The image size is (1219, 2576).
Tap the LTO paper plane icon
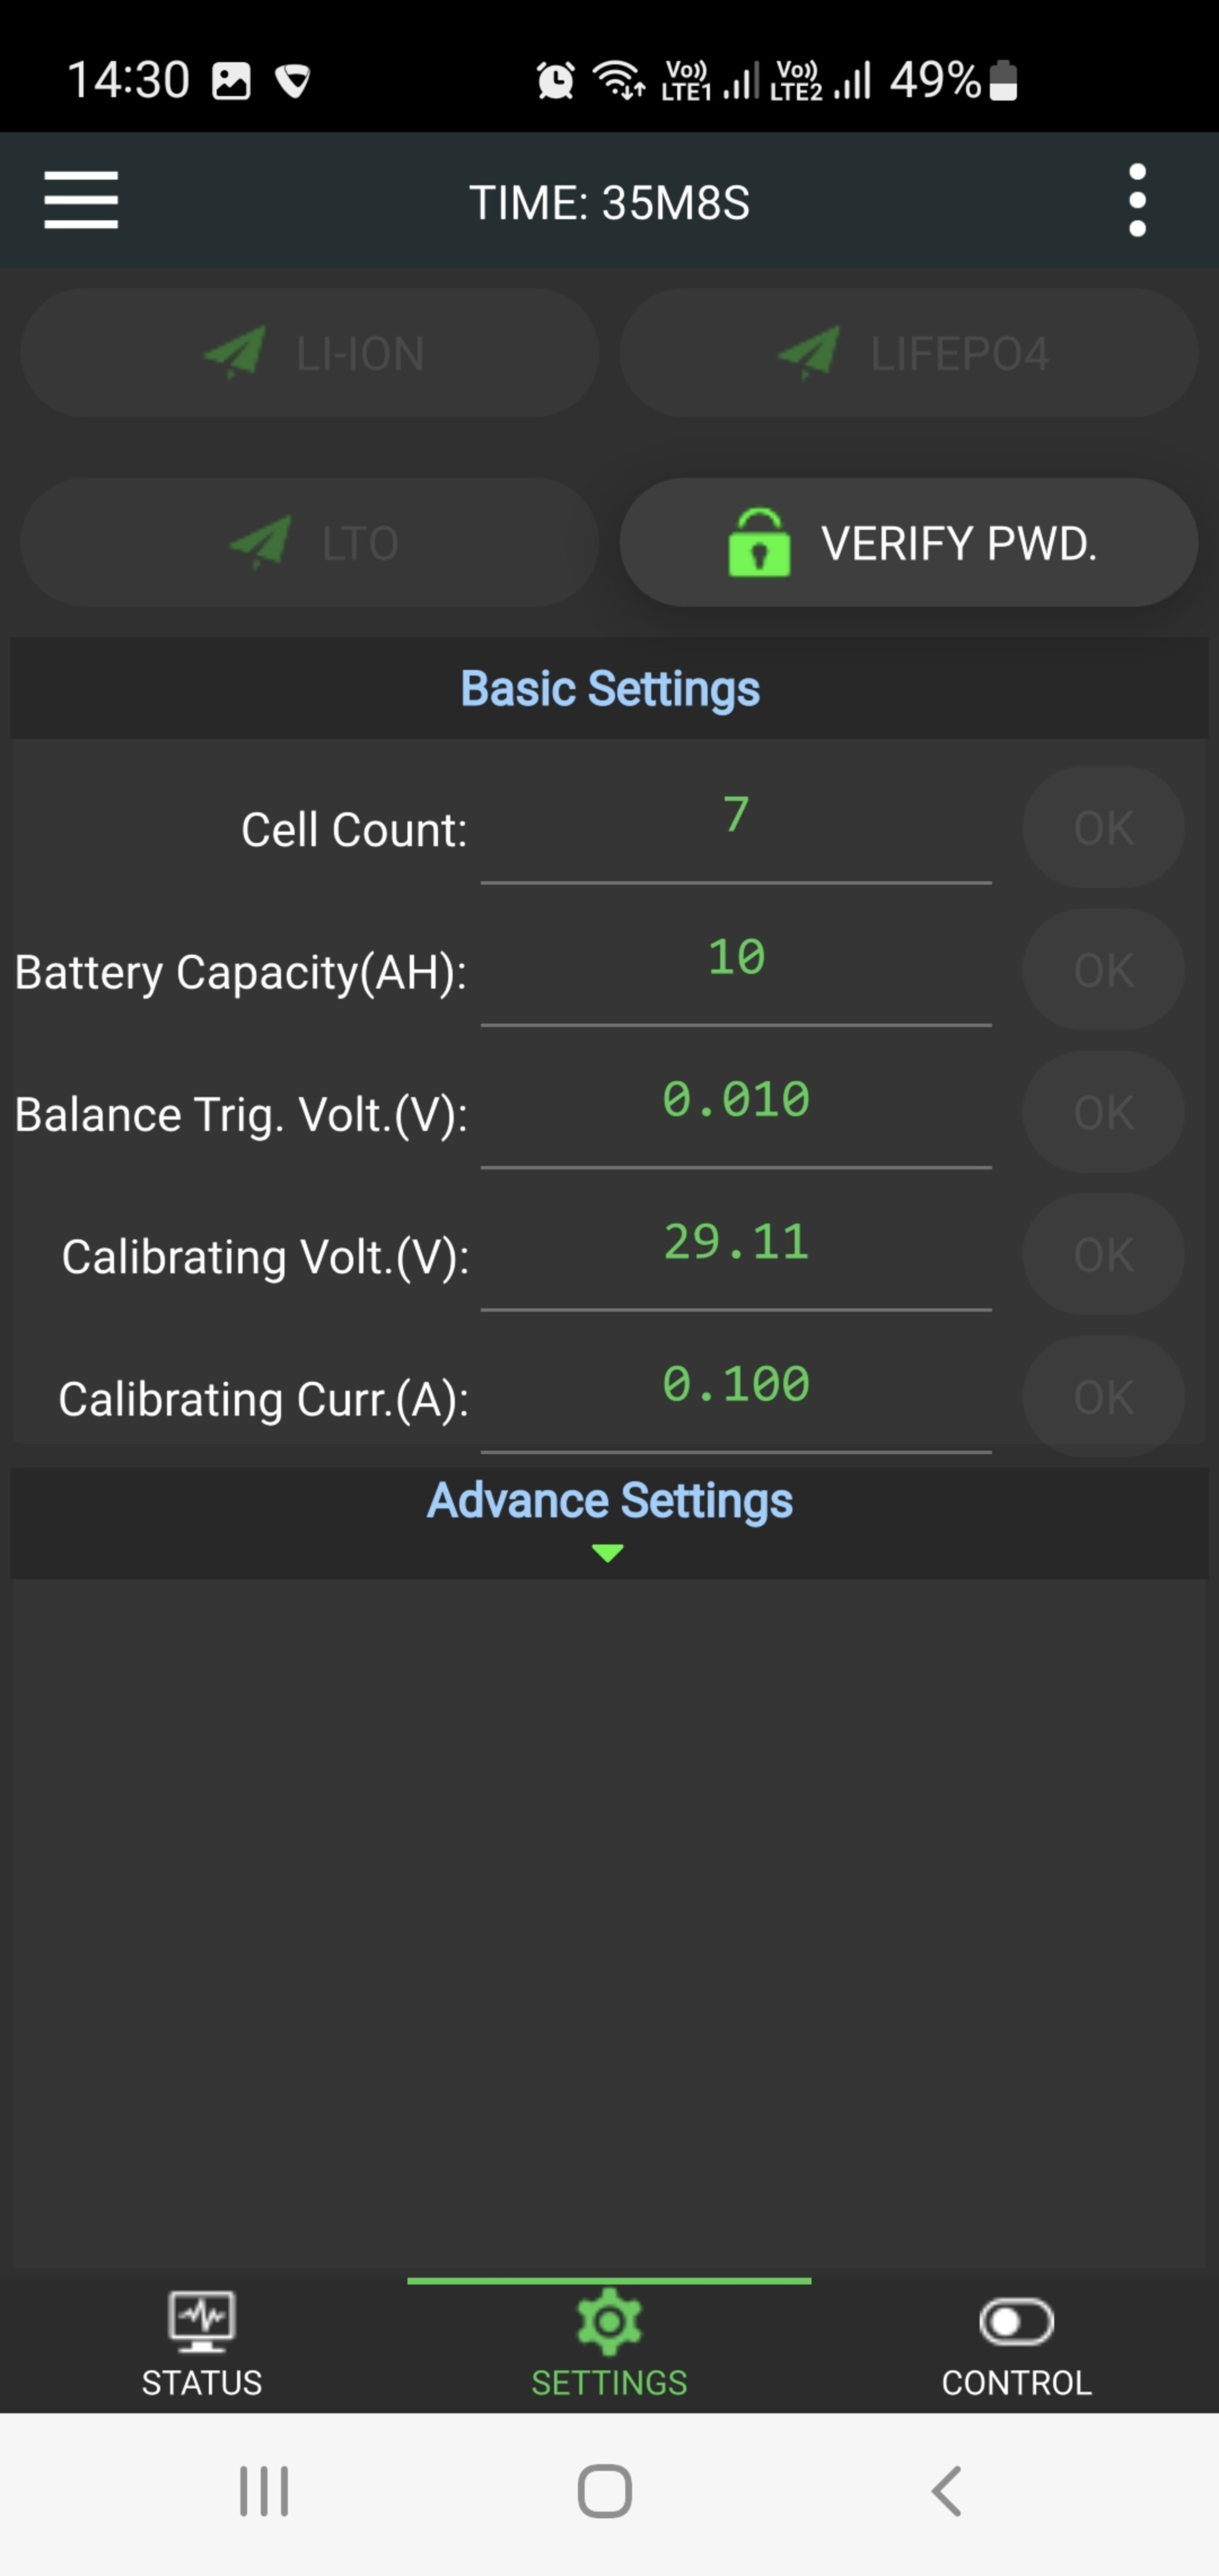click(x=261, y=543)
